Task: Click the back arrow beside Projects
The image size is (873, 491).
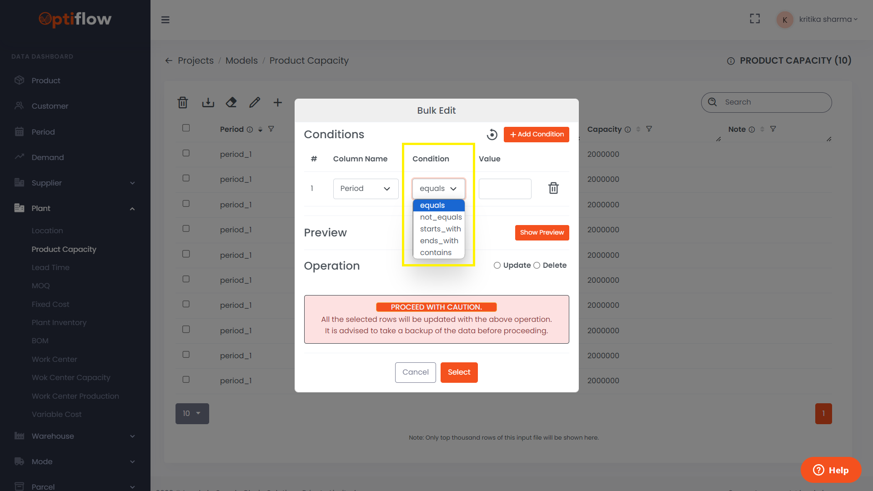Action: click(x=169, y=60)
